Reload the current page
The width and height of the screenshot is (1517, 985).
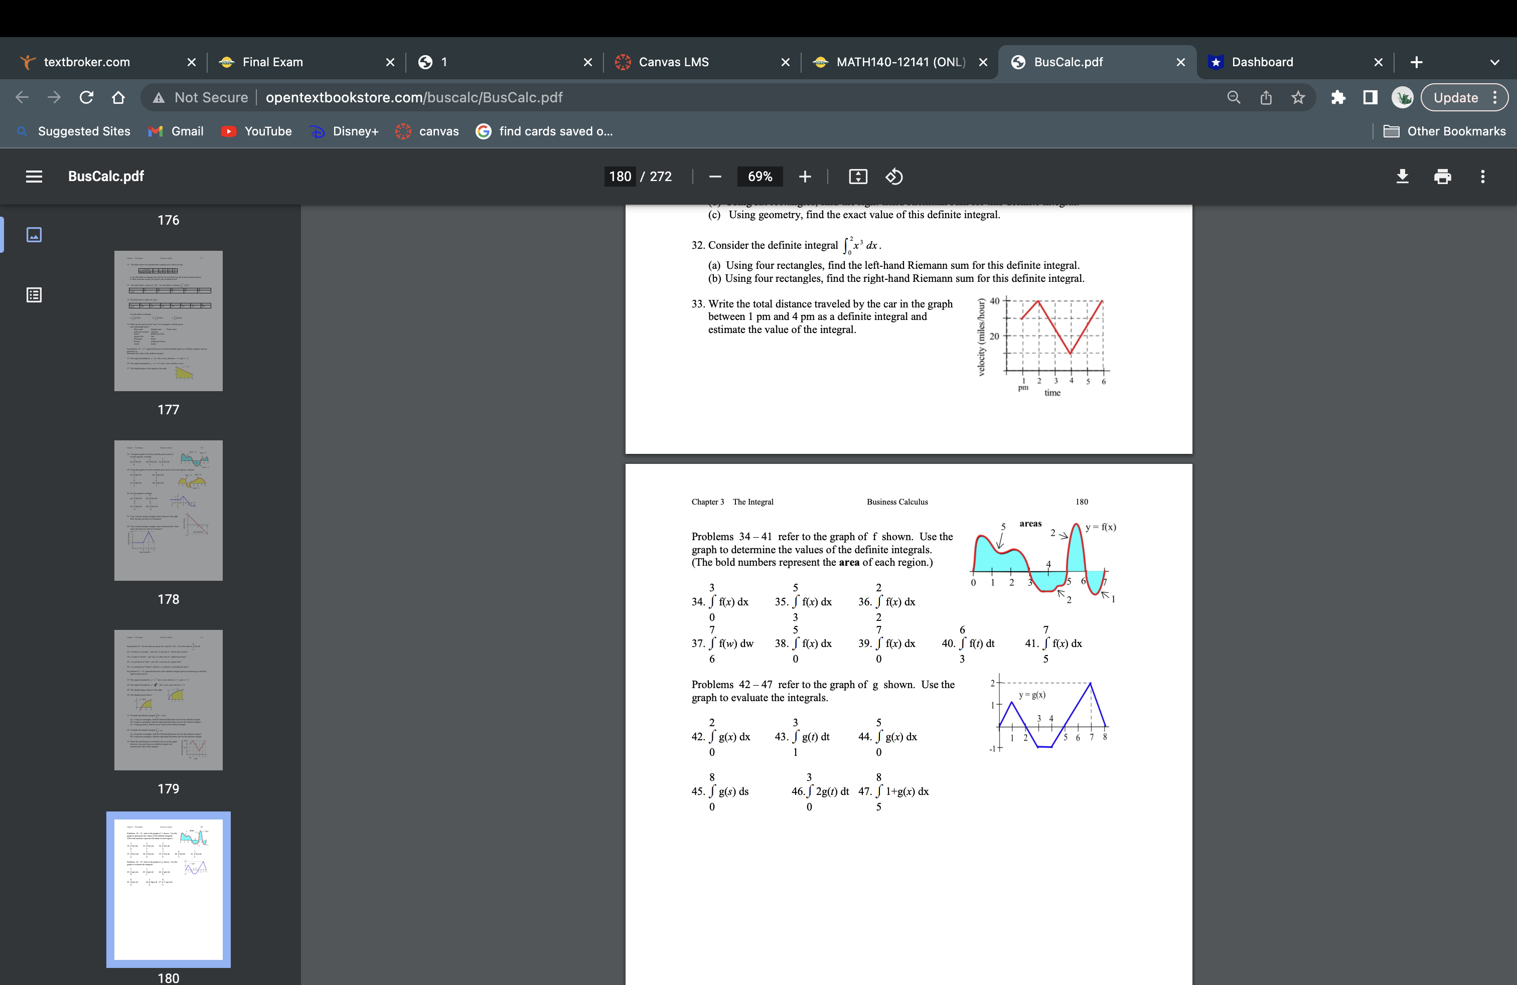pyautogui.click(x=87, y=97)
